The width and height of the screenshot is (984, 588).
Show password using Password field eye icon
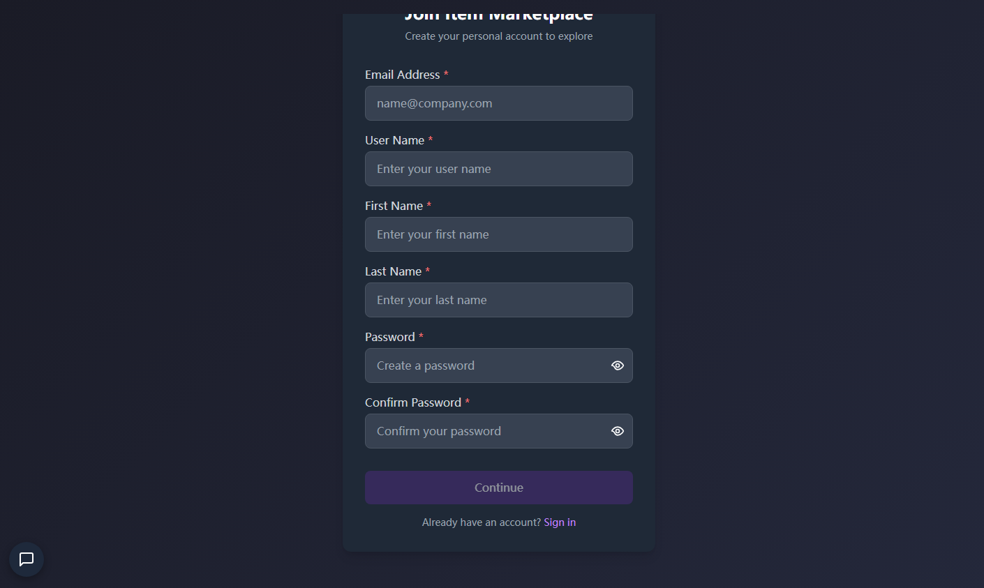pyautogui.click(x=618, y=365)
